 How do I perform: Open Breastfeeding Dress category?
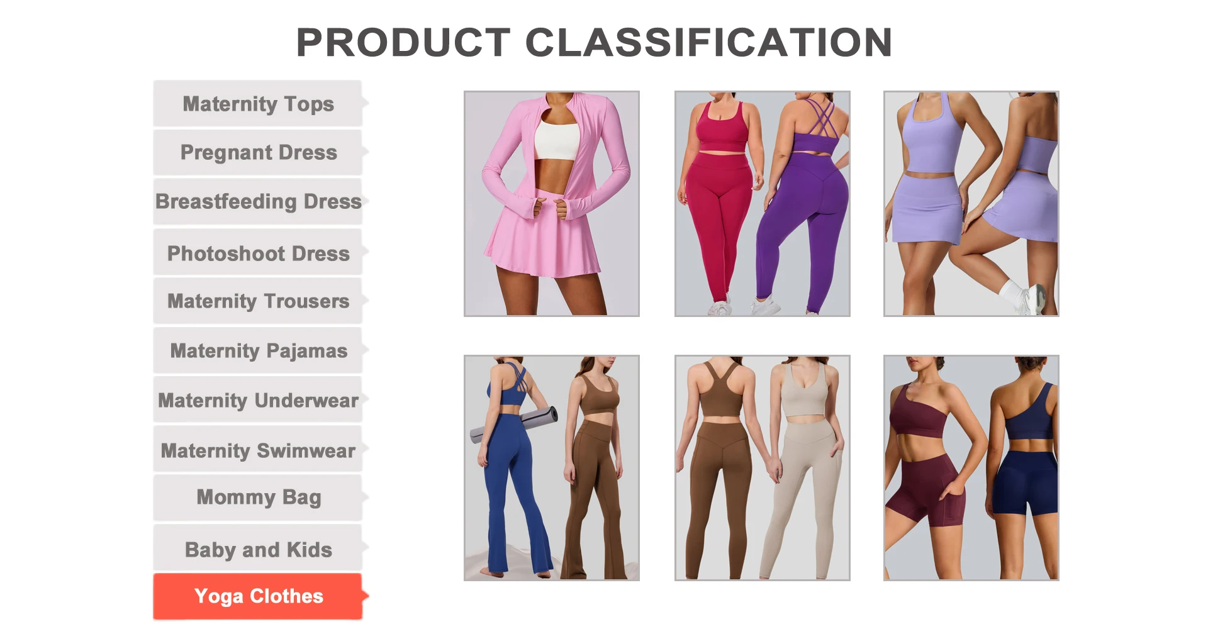[258, 201]
